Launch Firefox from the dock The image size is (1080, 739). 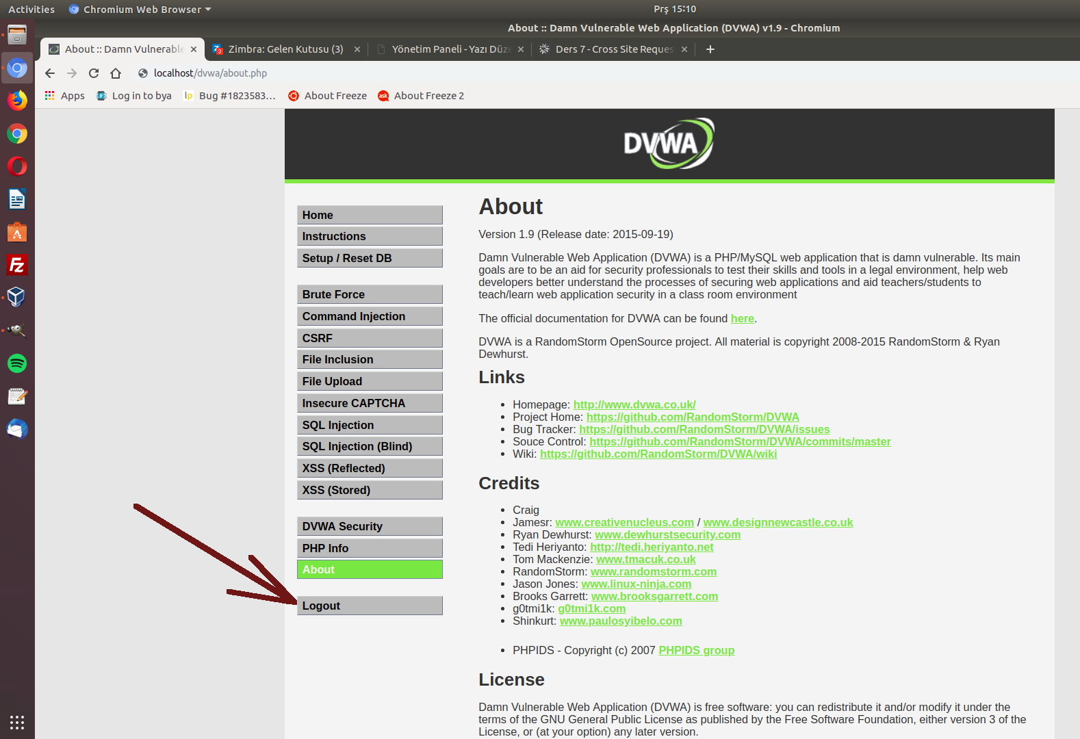click(x=17, y=101)
